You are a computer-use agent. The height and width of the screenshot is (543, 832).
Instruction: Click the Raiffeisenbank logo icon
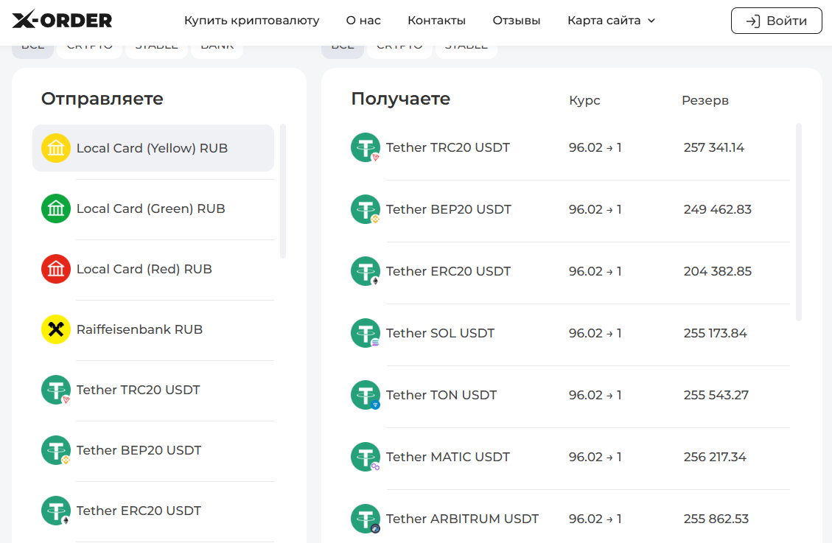click(56, 329)
